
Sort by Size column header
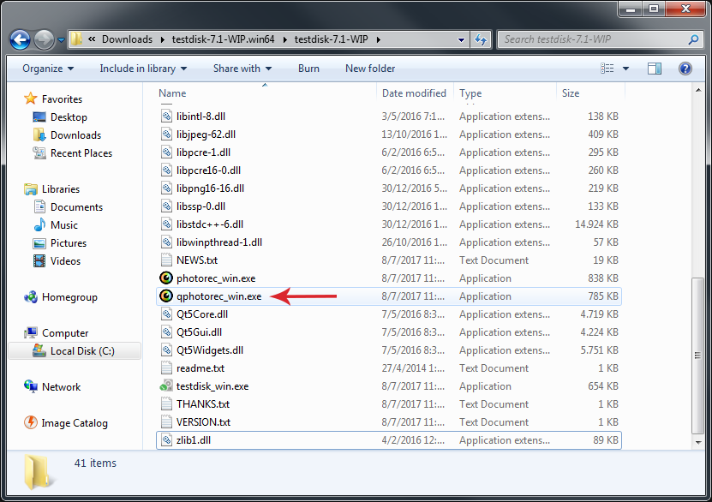click(x=571, y=93)
